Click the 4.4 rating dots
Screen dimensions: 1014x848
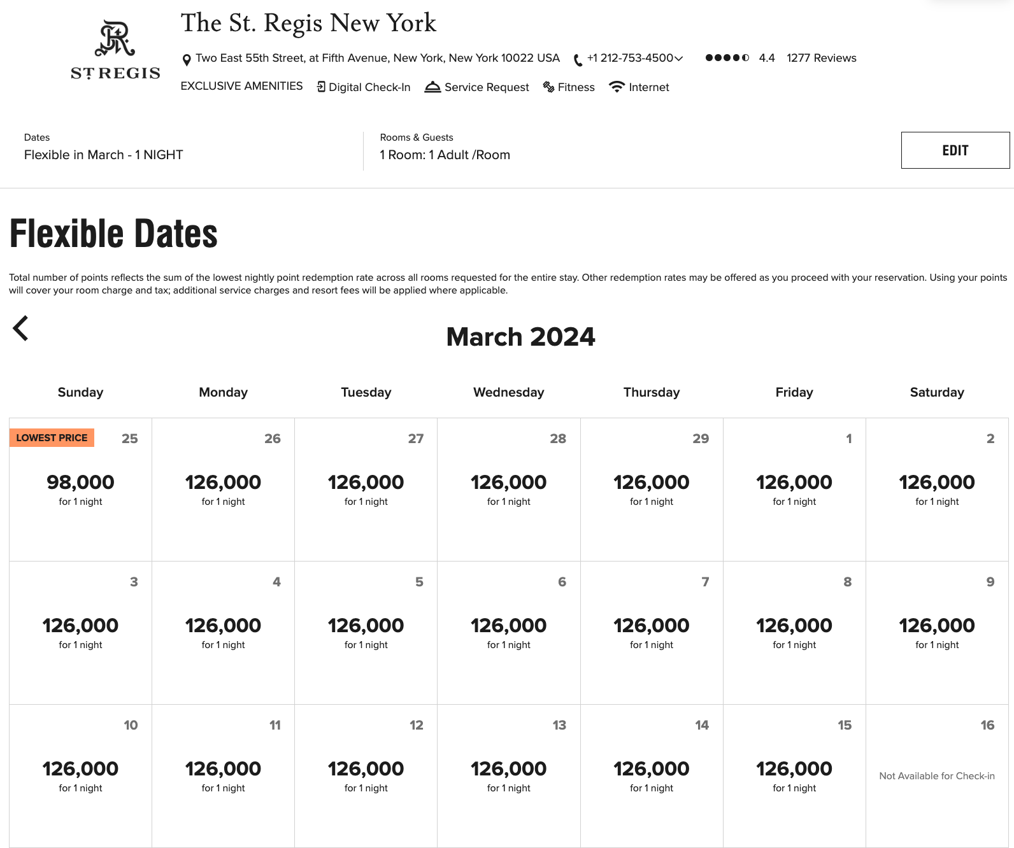coord(727,58)
